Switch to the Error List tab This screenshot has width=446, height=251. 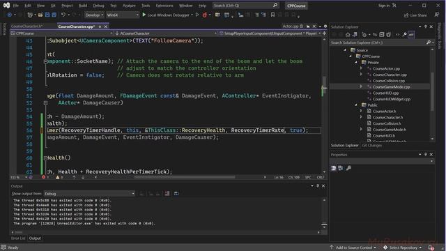pyautogui.click(x=18, y=238)
